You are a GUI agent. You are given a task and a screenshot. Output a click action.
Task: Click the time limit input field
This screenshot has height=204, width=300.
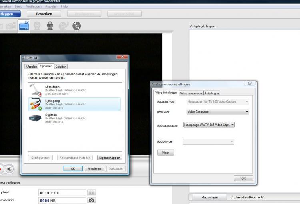(62, 193)
